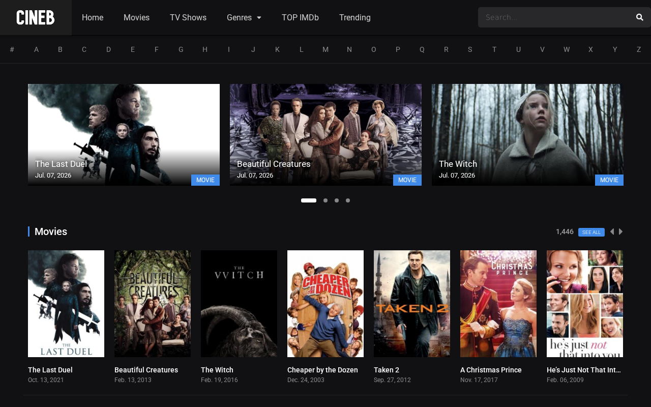Open Cheaper by the Dozen poster
The height and width of the screenshot is (407, 651).
pos(325,304)
